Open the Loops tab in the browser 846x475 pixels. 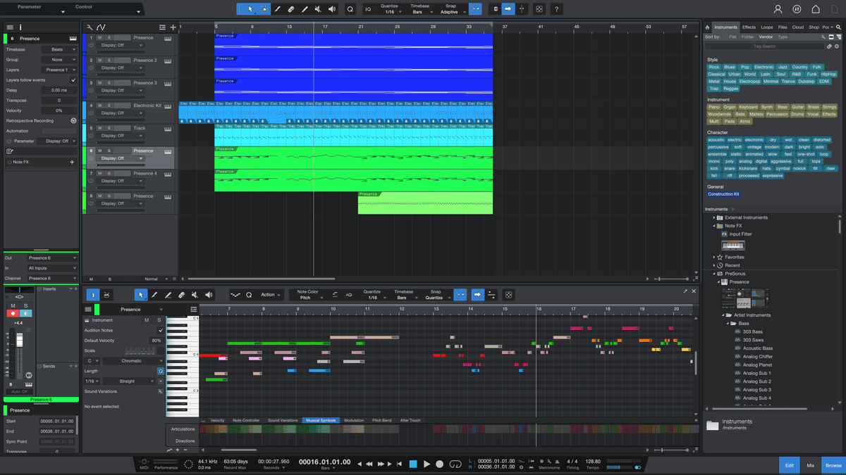[767, 27]
